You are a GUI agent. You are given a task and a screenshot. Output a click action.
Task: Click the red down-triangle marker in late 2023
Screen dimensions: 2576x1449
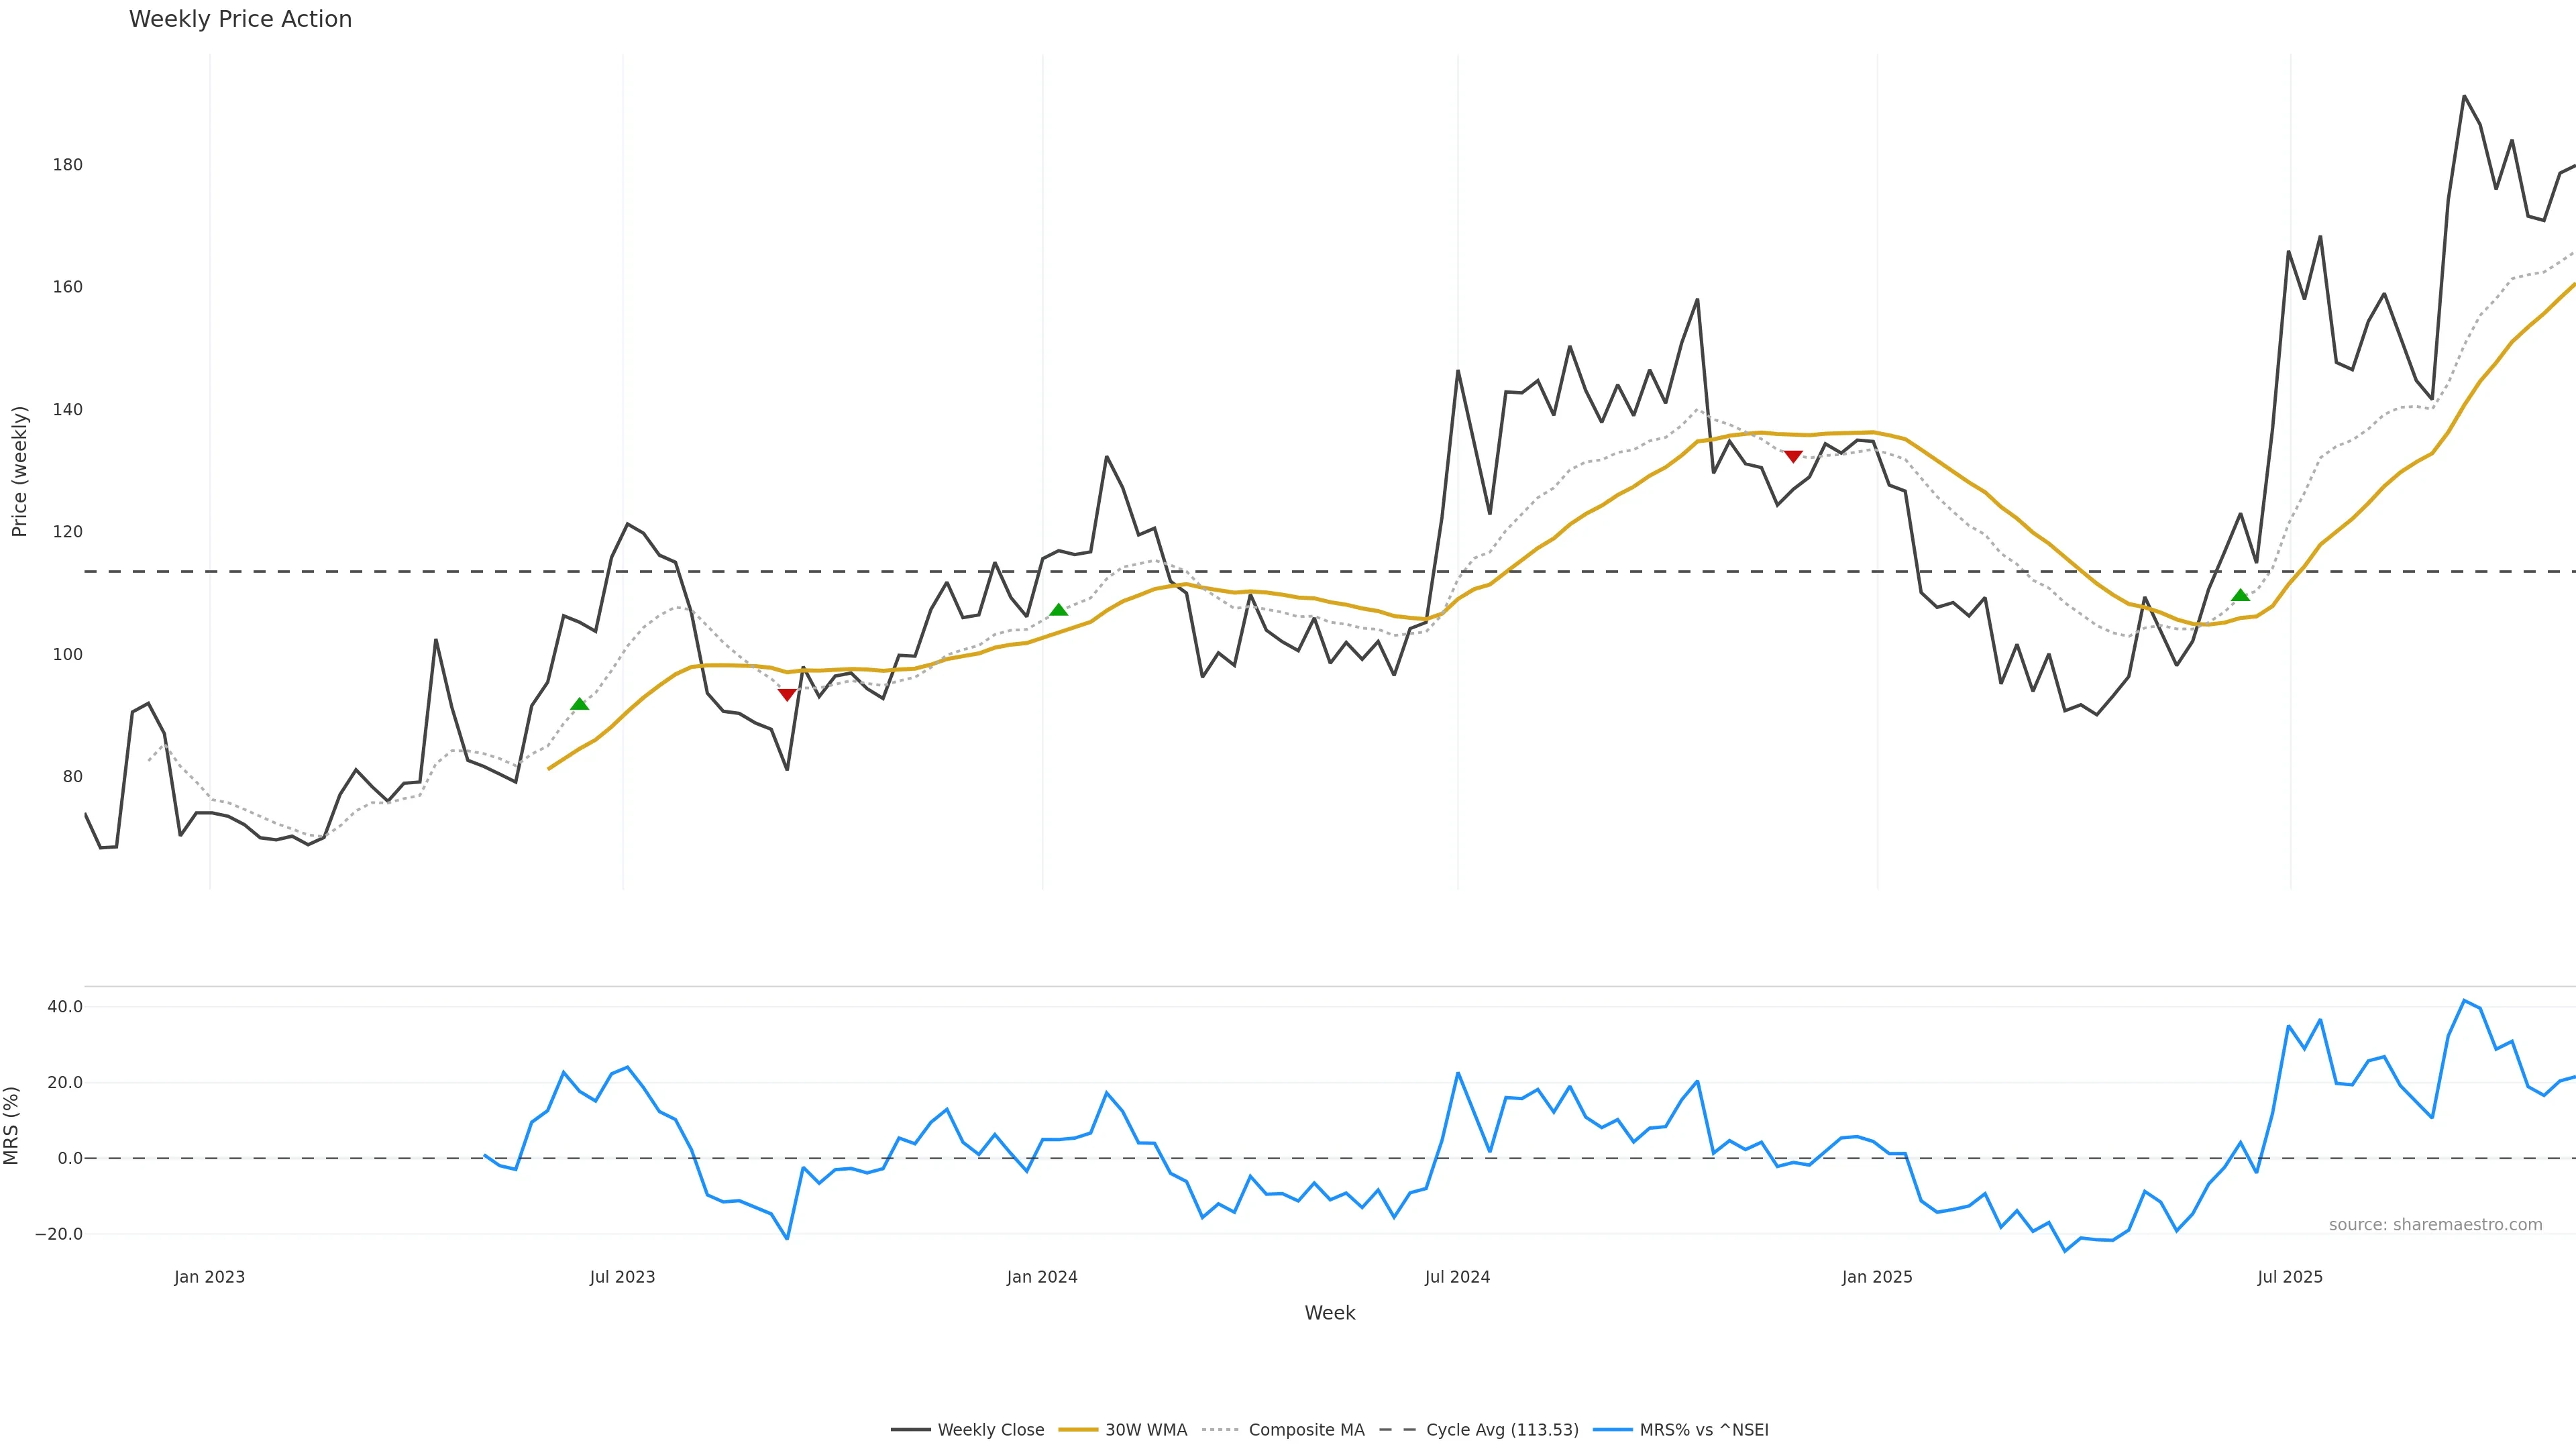787,695
